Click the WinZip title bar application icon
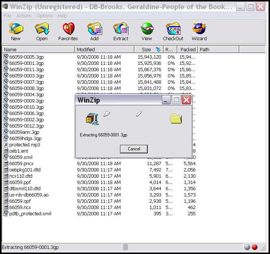This screenshot has height=254, width=270. pos(5,7)
